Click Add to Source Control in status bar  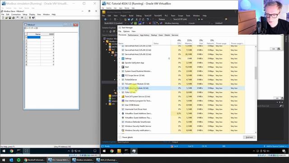(x=275, y=146)
